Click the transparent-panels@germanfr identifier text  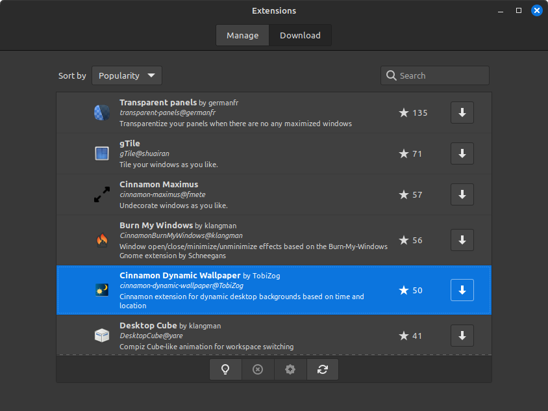coord(168,113)
